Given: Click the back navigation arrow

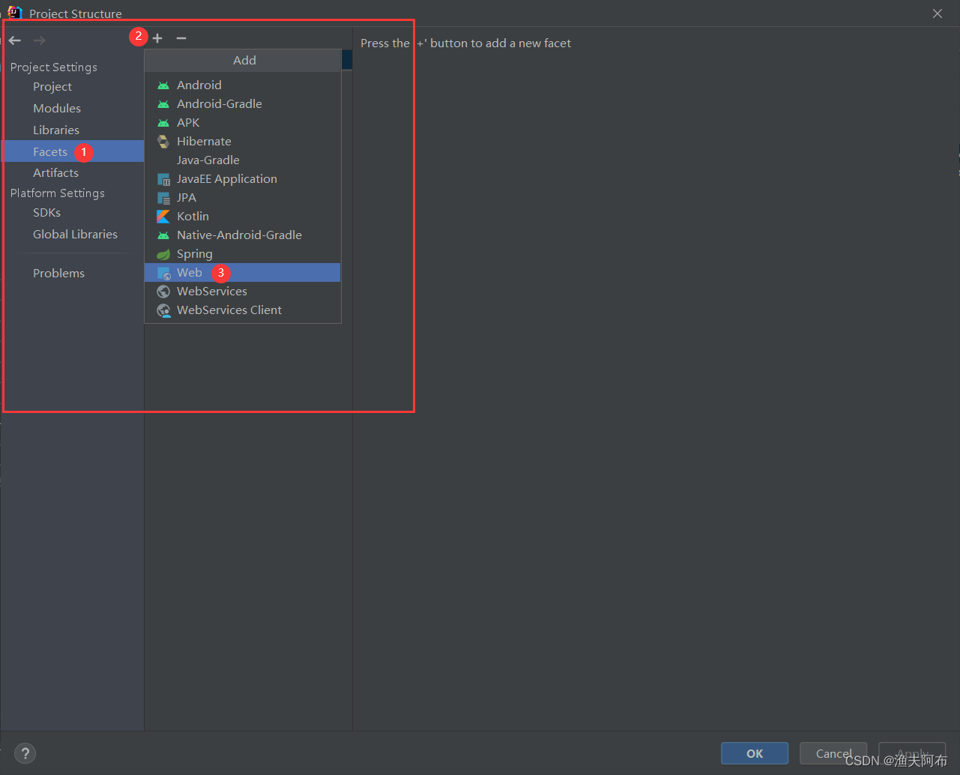Looking at the screenshot, I should click(x=14, y=40).
